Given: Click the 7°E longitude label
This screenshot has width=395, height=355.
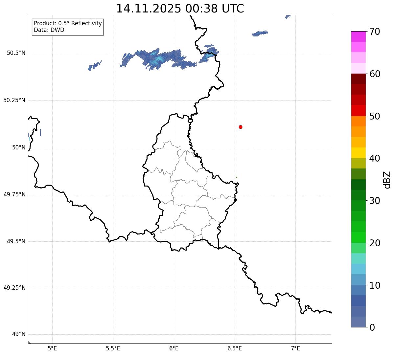Looking at the screenshot, I should tap(295, 348).
